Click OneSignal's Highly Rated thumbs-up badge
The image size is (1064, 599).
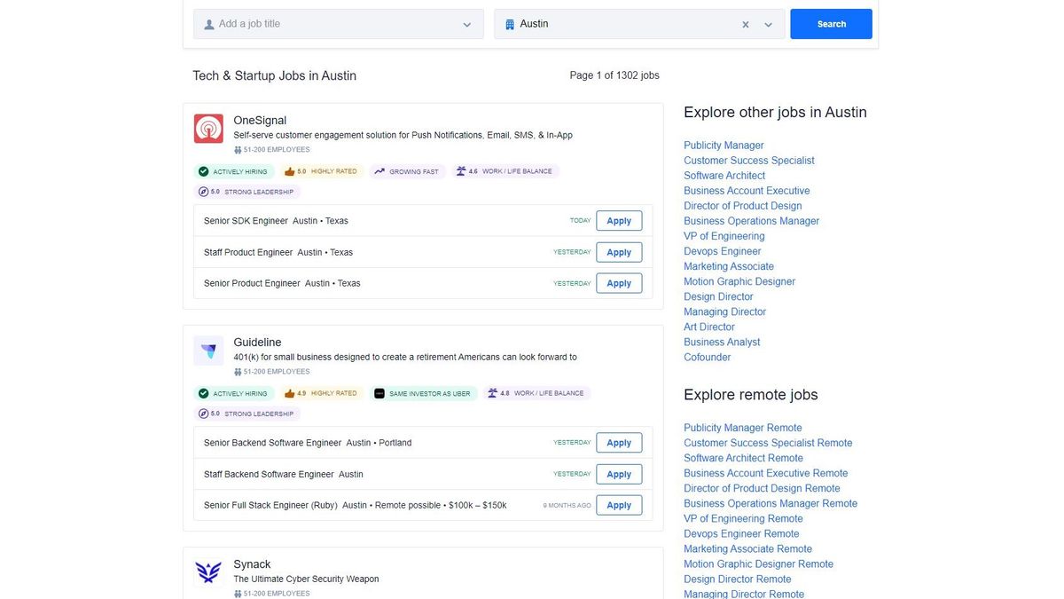pyautogui.click(x=320, y=171)
